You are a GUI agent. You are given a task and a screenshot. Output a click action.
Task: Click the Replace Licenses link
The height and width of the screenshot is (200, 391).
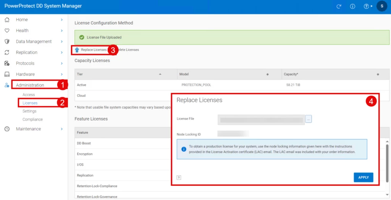[x=94, y=50]
